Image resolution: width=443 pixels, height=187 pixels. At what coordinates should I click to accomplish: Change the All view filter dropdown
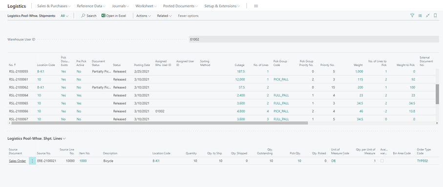click(64, 16)
